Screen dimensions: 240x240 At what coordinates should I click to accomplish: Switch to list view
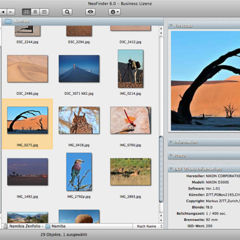(35, 12)
